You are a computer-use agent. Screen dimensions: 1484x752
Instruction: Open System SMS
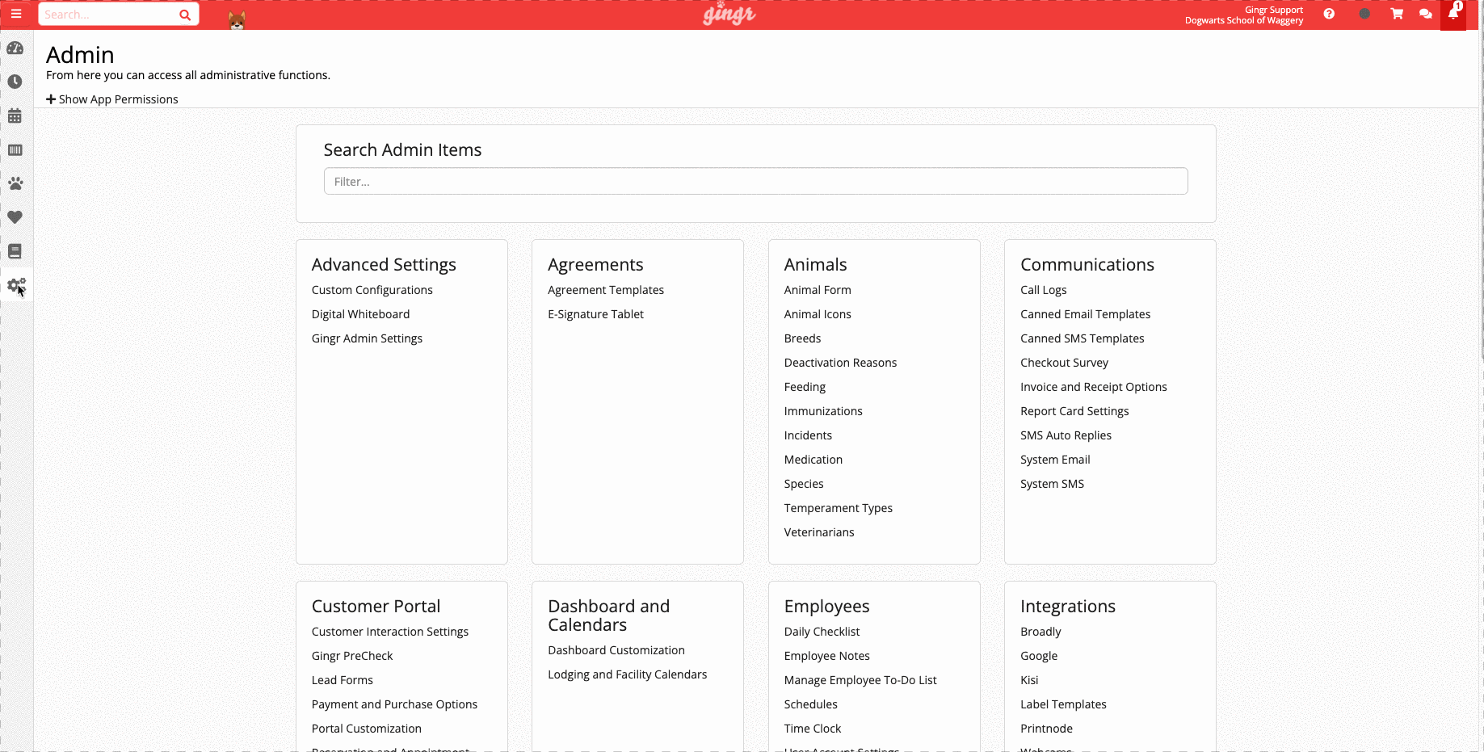tap(1053, 484)
